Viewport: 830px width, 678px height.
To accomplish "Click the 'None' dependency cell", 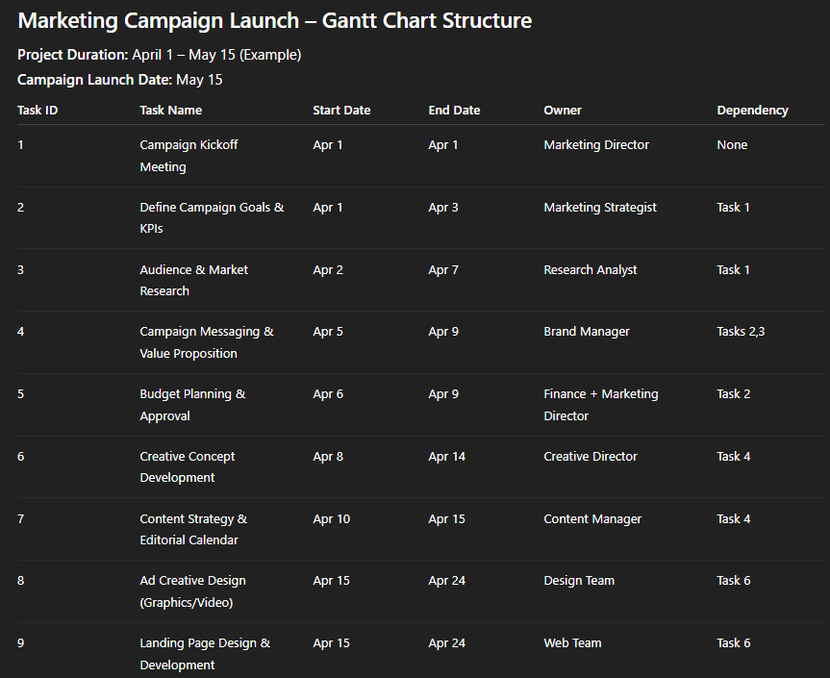I will (732, 145).
